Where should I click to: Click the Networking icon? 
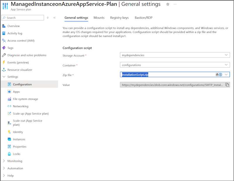(9, 106)
